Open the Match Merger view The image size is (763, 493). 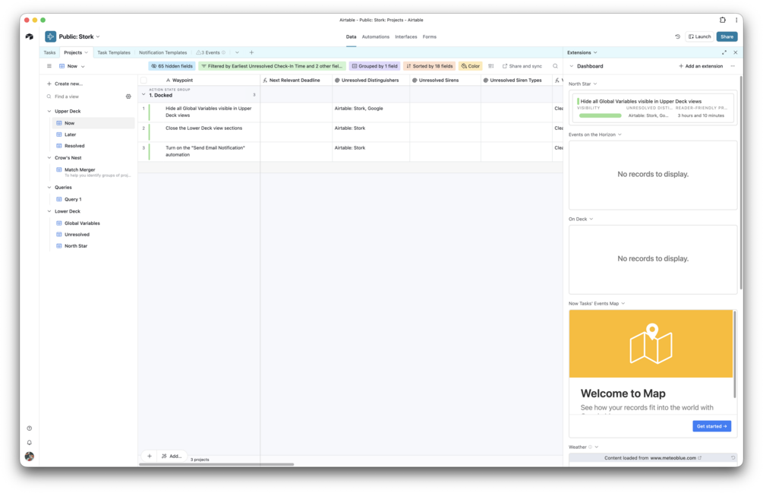click(93, 172)
